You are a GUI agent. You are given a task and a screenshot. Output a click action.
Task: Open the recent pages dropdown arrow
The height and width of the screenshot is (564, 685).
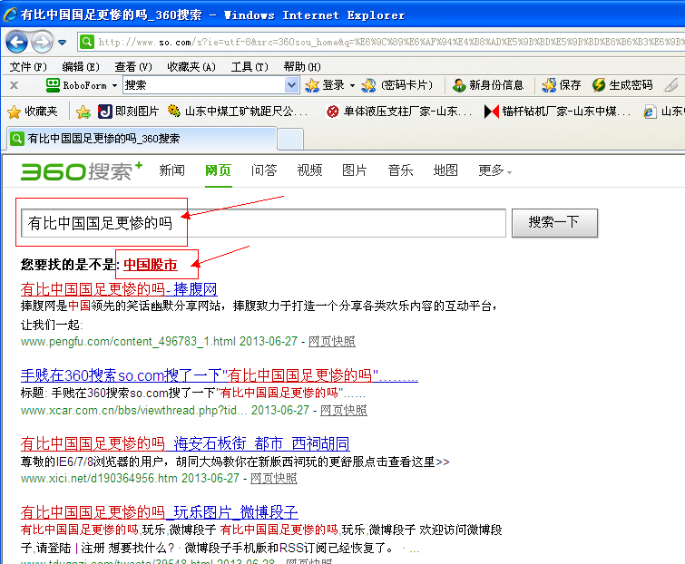(x=62, y=43)
